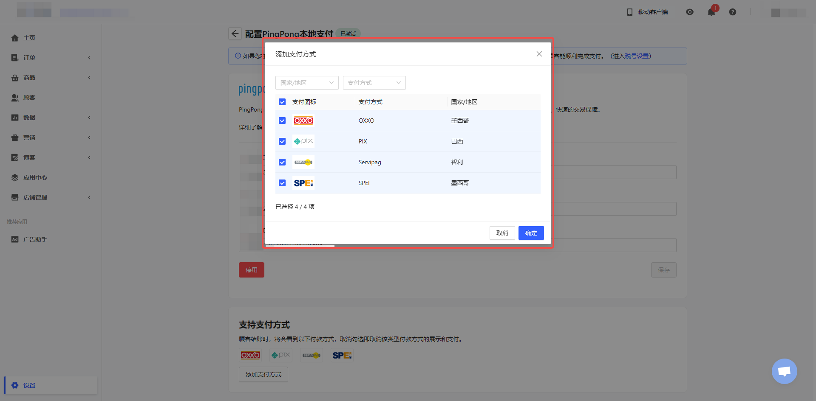
Task: Uncheck the OXXO row checkbox
Action: 282,121
